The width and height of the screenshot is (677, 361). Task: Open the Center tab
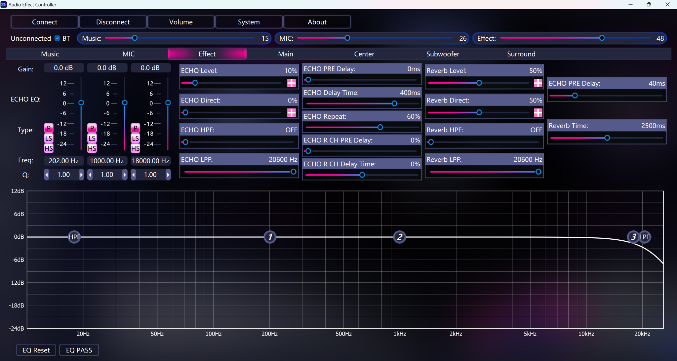pyautogui.click(x=364, y=54)
